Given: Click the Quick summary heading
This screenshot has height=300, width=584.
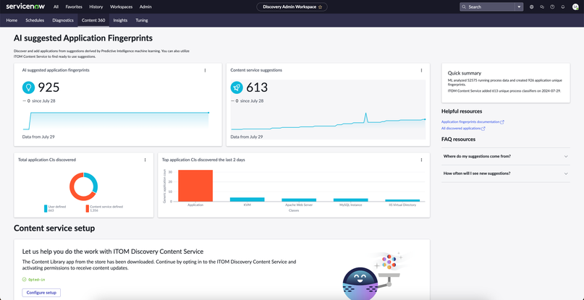Looking at the screenshot, I should click(x=465, y=73).
